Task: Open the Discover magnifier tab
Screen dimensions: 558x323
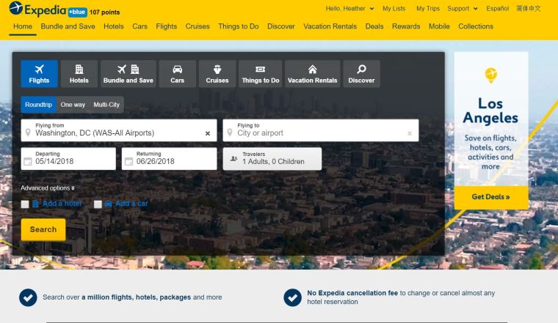Action: [x=361, y=74]
